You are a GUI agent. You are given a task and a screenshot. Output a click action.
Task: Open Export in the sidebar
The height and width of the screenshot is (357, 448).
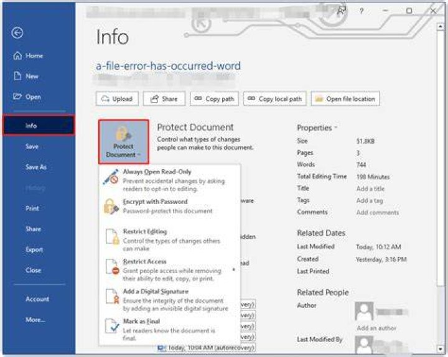click(x=34, y=249)
